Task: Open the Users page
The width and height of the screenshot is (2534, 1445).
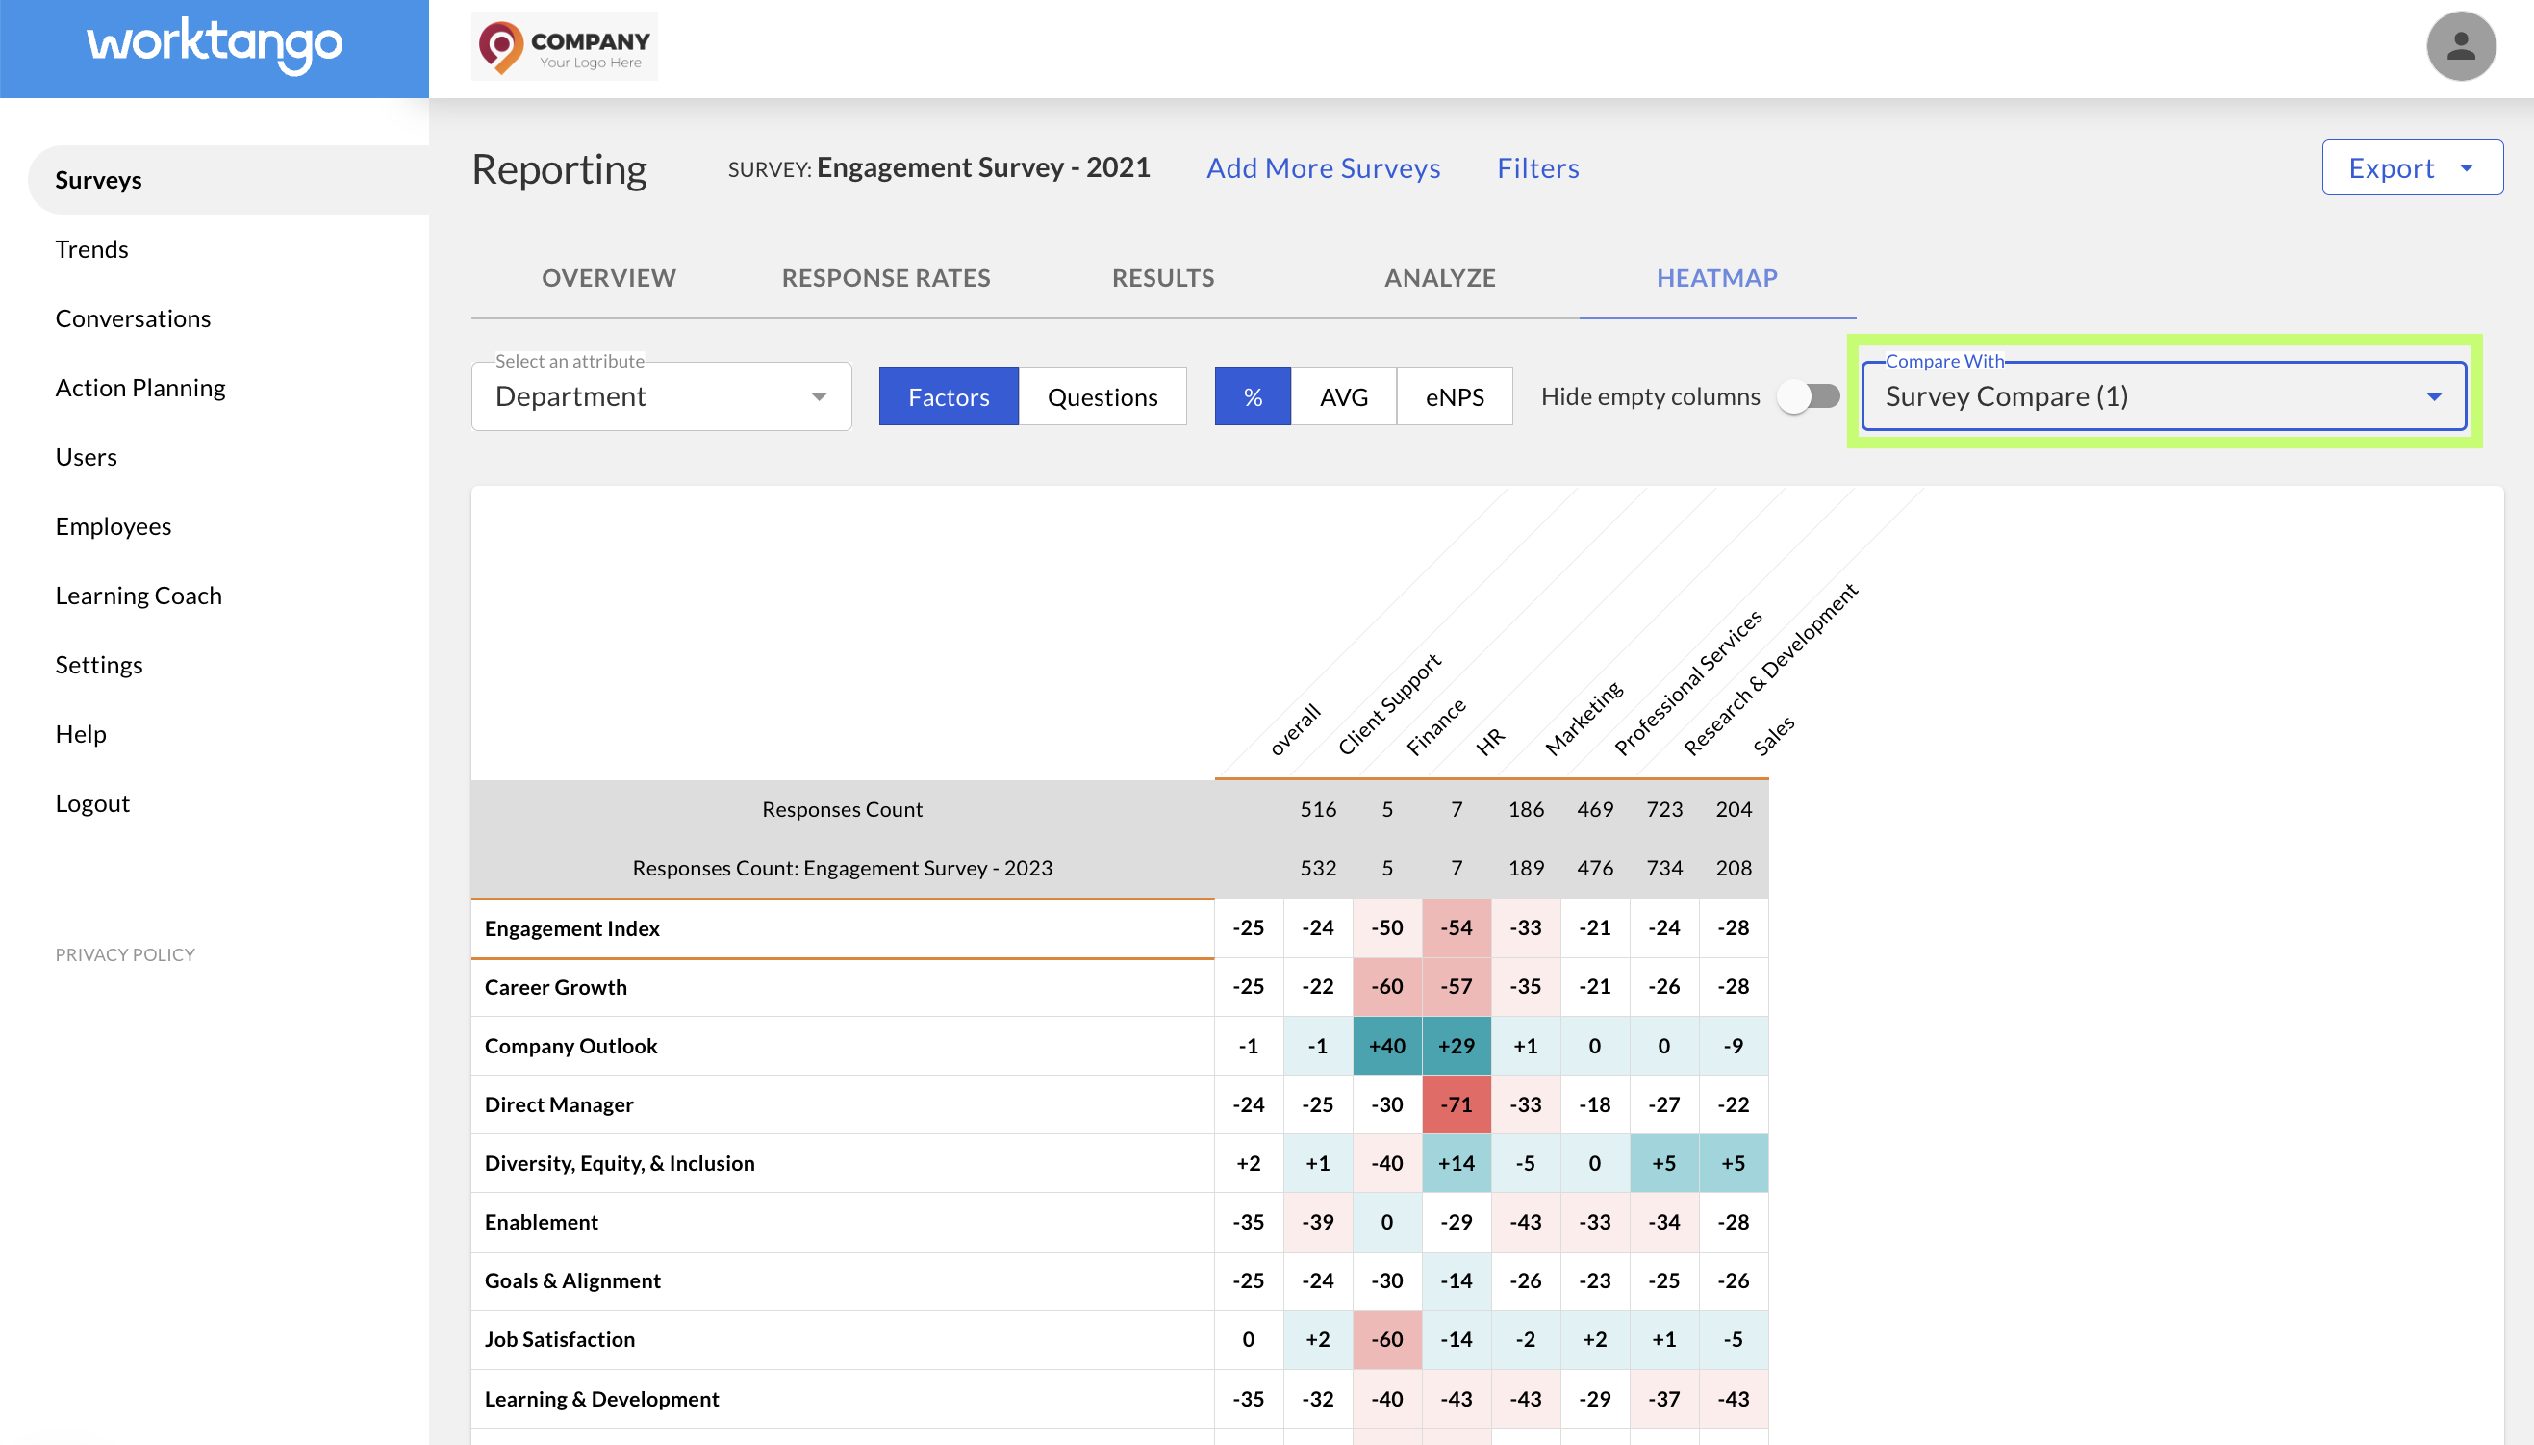Action: pos(87,458)
